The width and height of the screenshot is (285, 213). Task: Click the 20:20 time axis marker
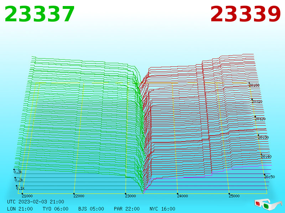[x=260, y=119]
